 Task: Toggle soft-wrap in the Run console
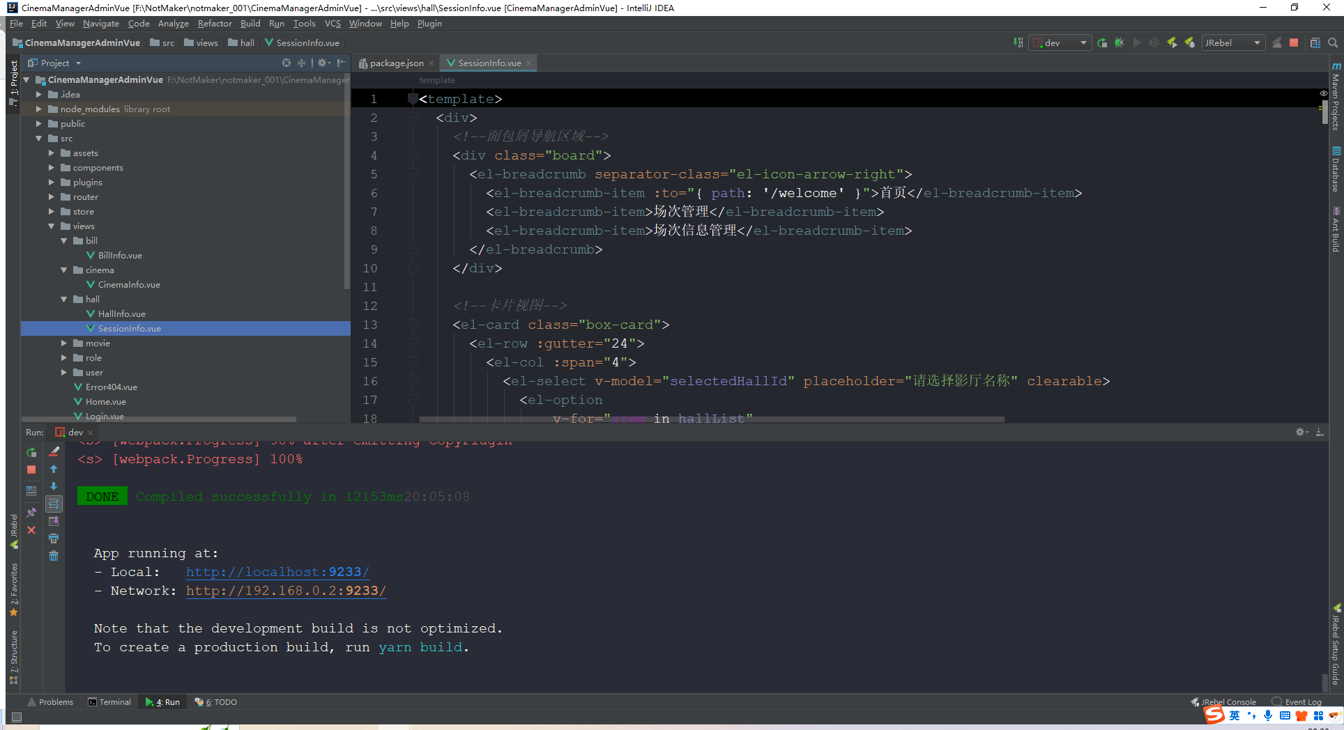pyautogui.click(x=54, y=504)
